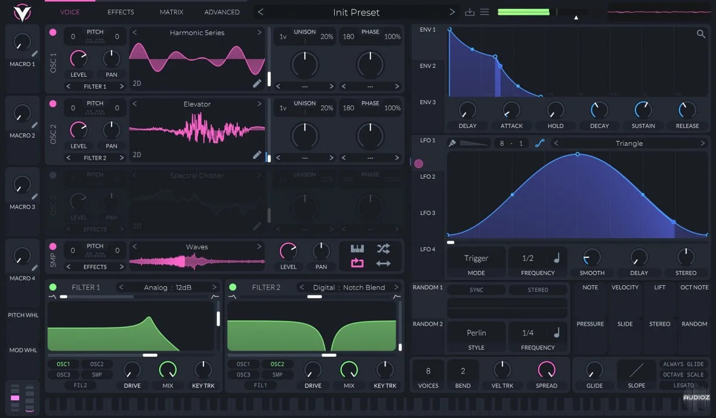Go to the previous preset arrow
Image resolution: width=716 pixels, height=418 pixels.
(261, 12)
